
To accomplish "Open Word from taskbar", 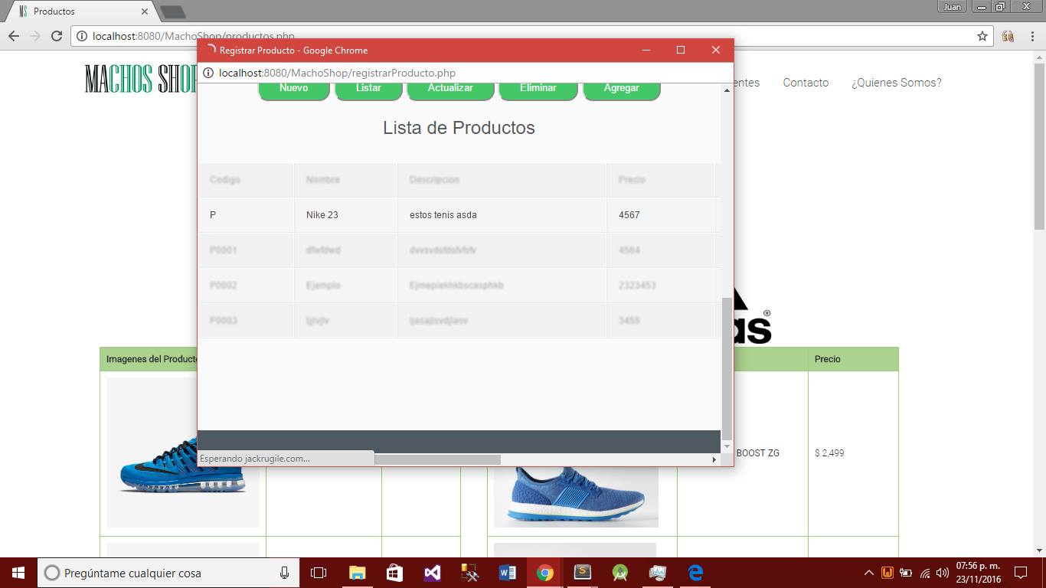I will [x=507, y=573].
